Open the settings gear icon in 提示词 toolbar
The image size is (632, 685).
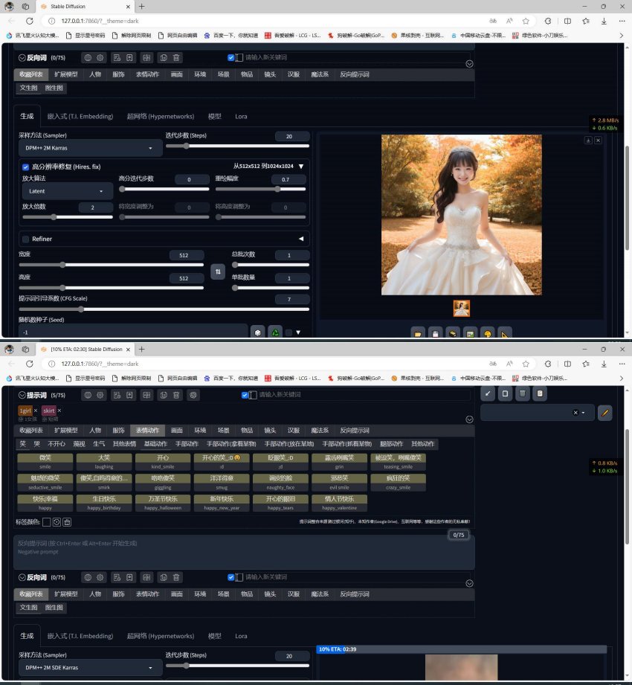(99, 395)
